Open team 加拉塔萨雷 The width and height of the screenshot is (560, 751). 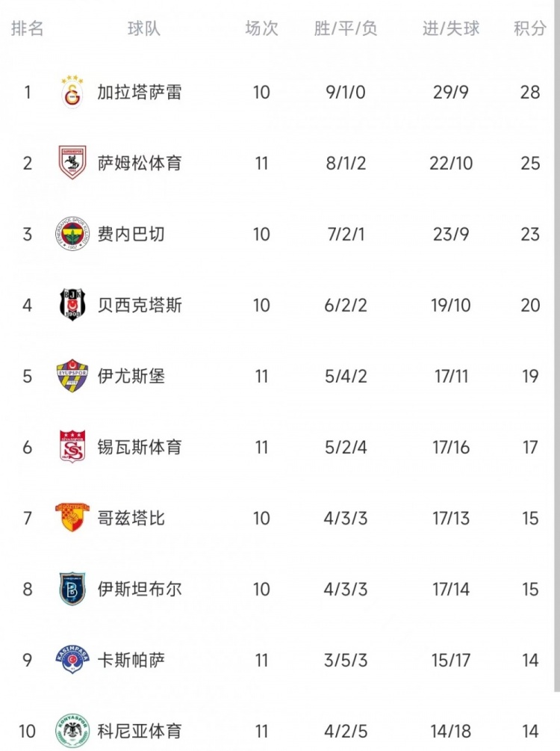[140, 92]
